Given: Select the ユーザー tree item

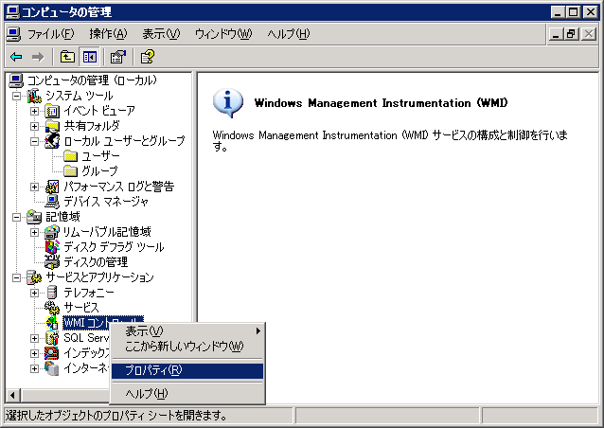Looking at the screenshot, I should point(100,156).
